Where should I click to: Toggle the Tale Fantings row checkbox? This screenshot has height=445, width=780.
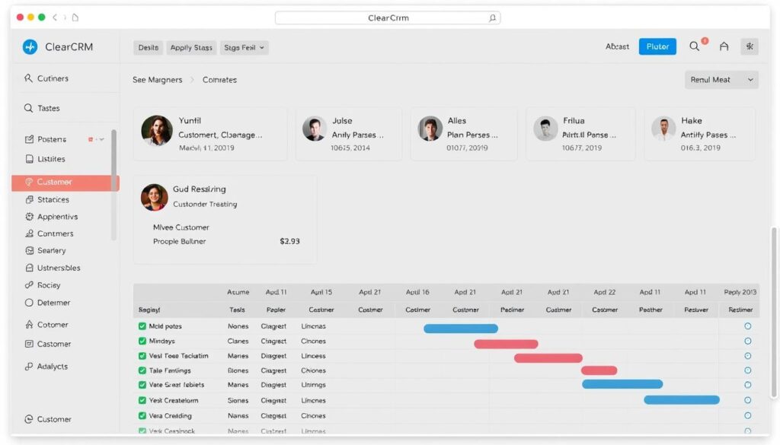pyautogui.click(x=142, y=371)
